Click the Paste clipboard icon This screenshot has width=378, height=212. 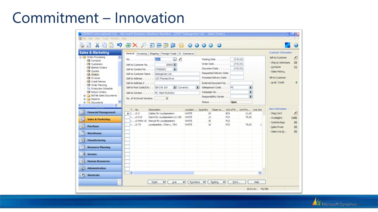111,45
